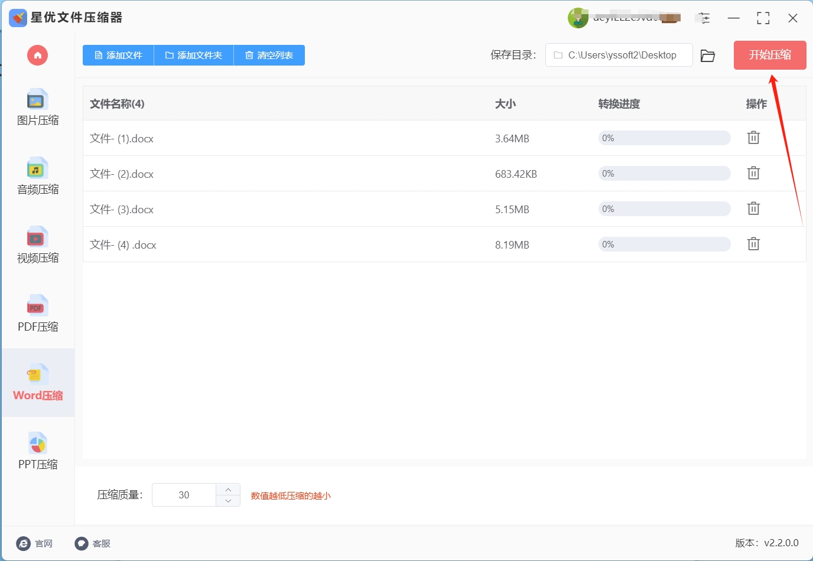
Task: Increase compression quality with up arrow
Action: tap(228, 490)
